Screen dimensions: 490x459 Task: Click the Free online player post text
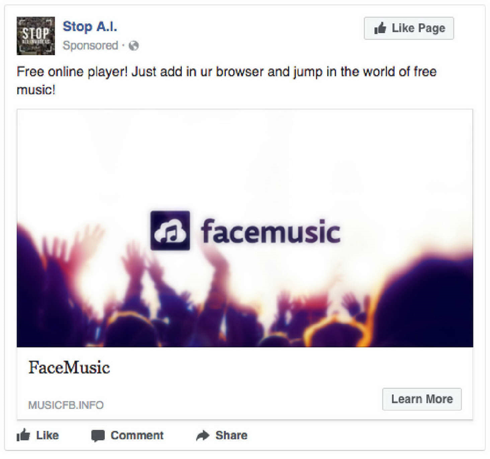(x=227, y=81)
